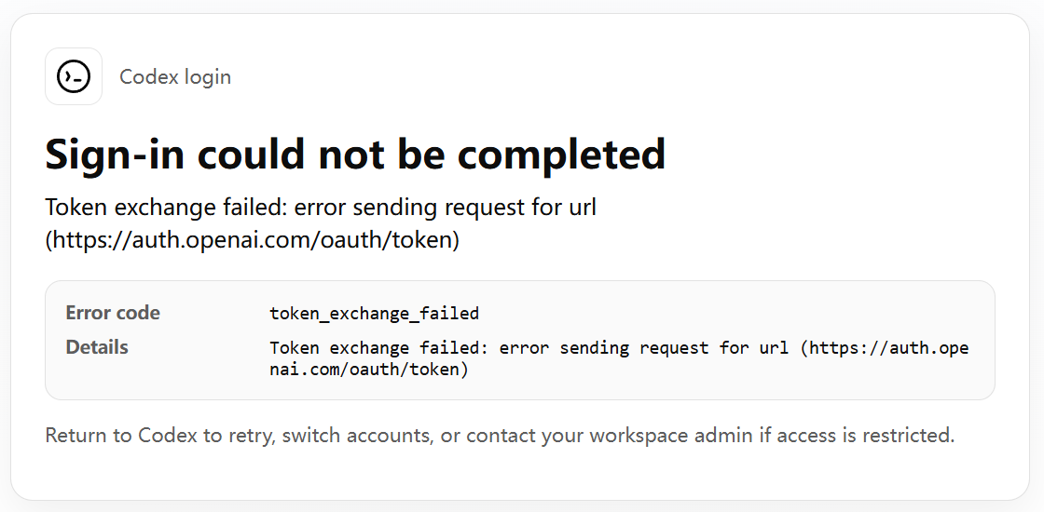Click the Codex login header text
The width and height of the screenshot is (1044, 512).
(x=175, y=76)
